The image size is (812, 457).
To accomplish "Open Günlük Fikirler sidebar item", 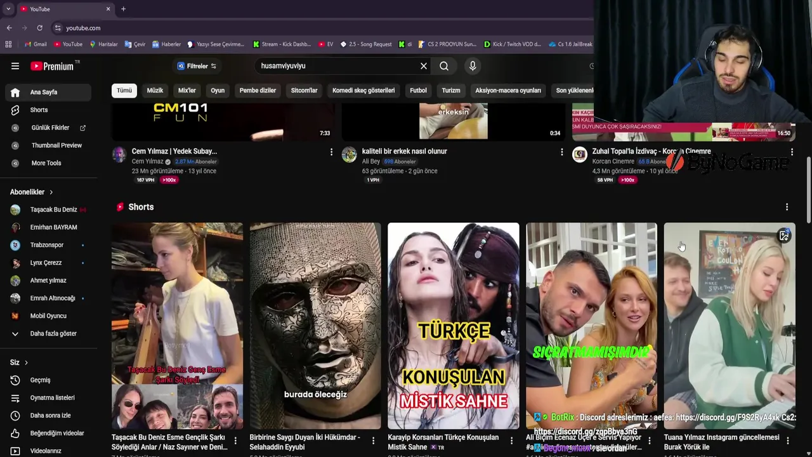I will coord(48,128).
